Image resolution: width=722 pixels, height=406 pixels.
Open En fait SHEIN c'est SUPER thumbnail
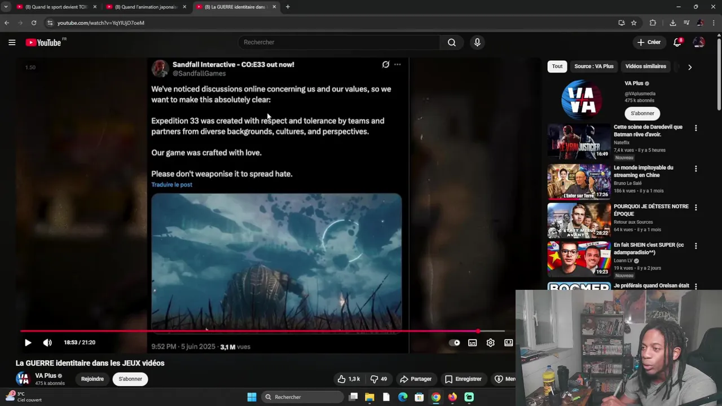point(579,259)
